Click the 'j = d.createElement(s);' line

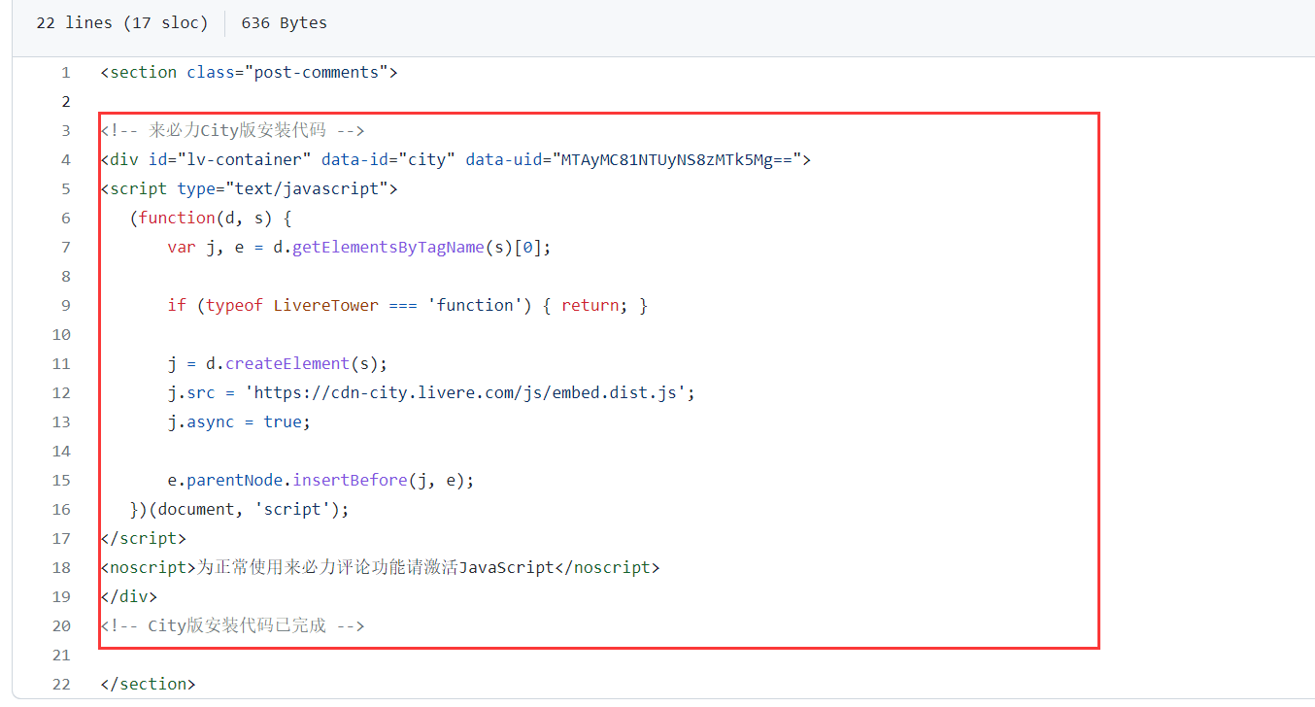coord(278,363)
